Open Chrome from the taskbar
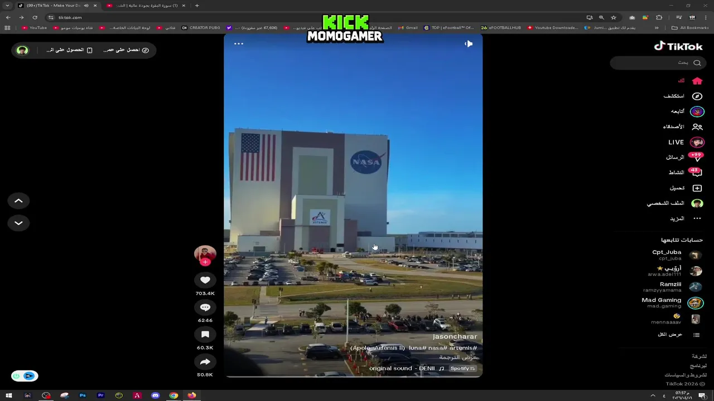The image size is (714, 401). pos(173,395)
